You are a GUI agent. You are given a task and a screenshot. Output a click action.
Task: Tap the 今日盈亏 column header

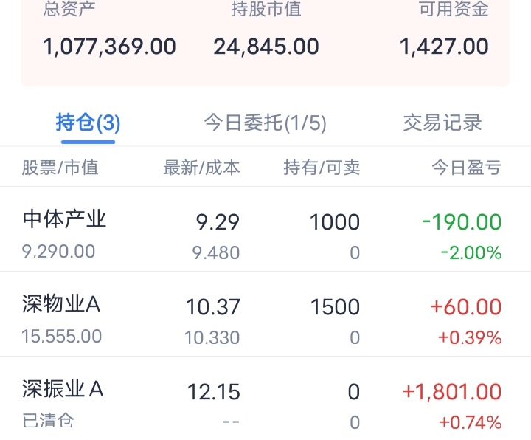pyautogui.click(x=466, y=168)
